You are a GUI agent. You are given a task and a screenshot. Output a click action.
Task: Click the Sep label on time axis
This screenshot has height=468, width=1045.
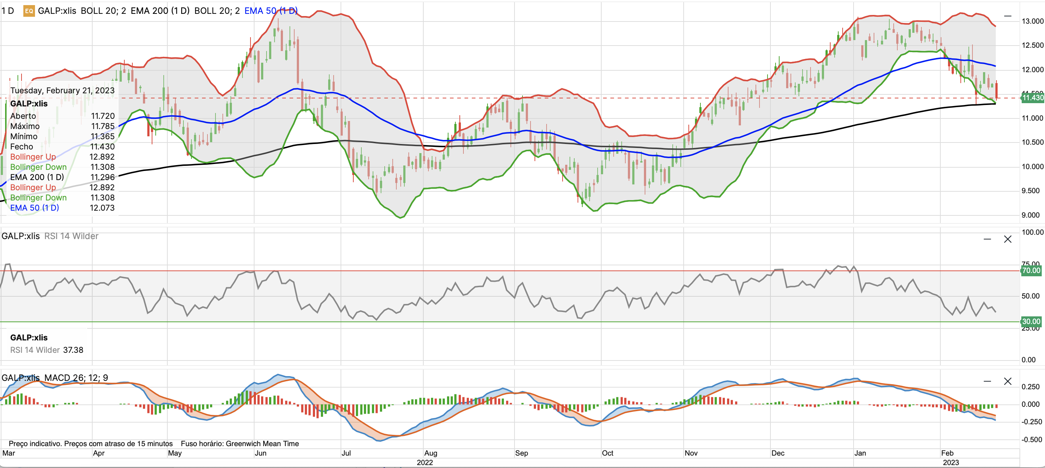pos(521,453)
